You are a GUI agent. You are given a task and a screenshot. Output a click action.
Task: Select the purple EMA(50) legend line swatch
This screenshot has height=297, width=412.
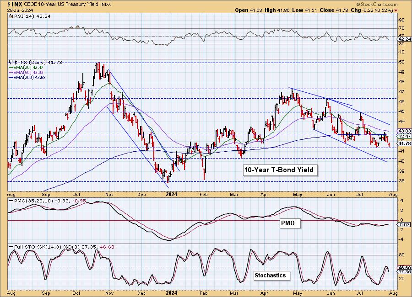[11, 72]
